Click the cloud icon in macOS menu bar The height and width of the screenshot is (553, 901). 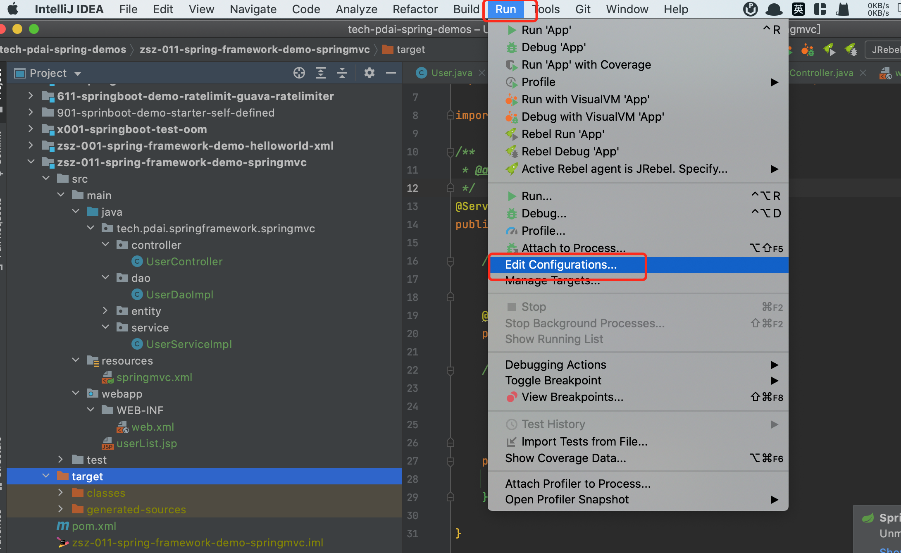click(x=774, y=9)
